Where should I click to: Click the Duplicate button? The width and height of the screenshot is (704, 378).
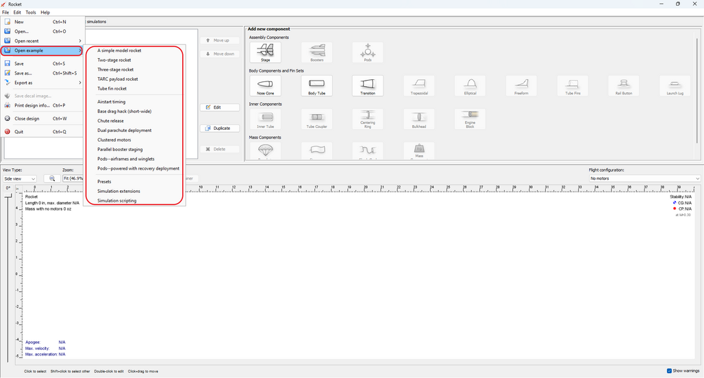(x=220, y=129)
